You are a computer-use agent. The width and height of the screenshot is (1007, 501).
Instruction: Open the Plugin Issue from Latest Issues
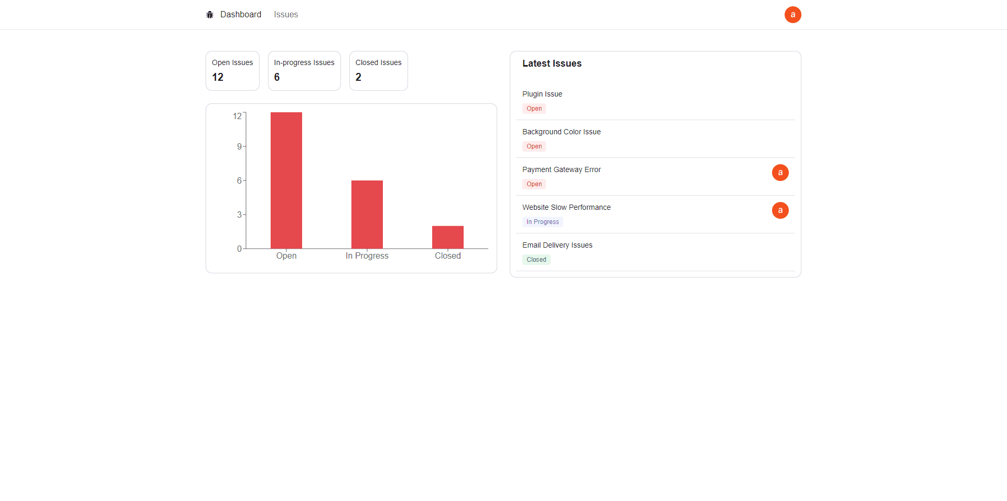542,94
